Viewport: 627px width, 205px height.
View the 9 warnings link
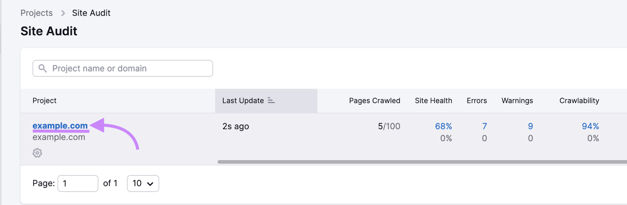(x=530, y=126)
